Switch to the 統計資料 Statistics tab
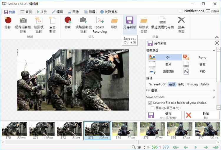This screenshot has width=221, height=150. 109,12
